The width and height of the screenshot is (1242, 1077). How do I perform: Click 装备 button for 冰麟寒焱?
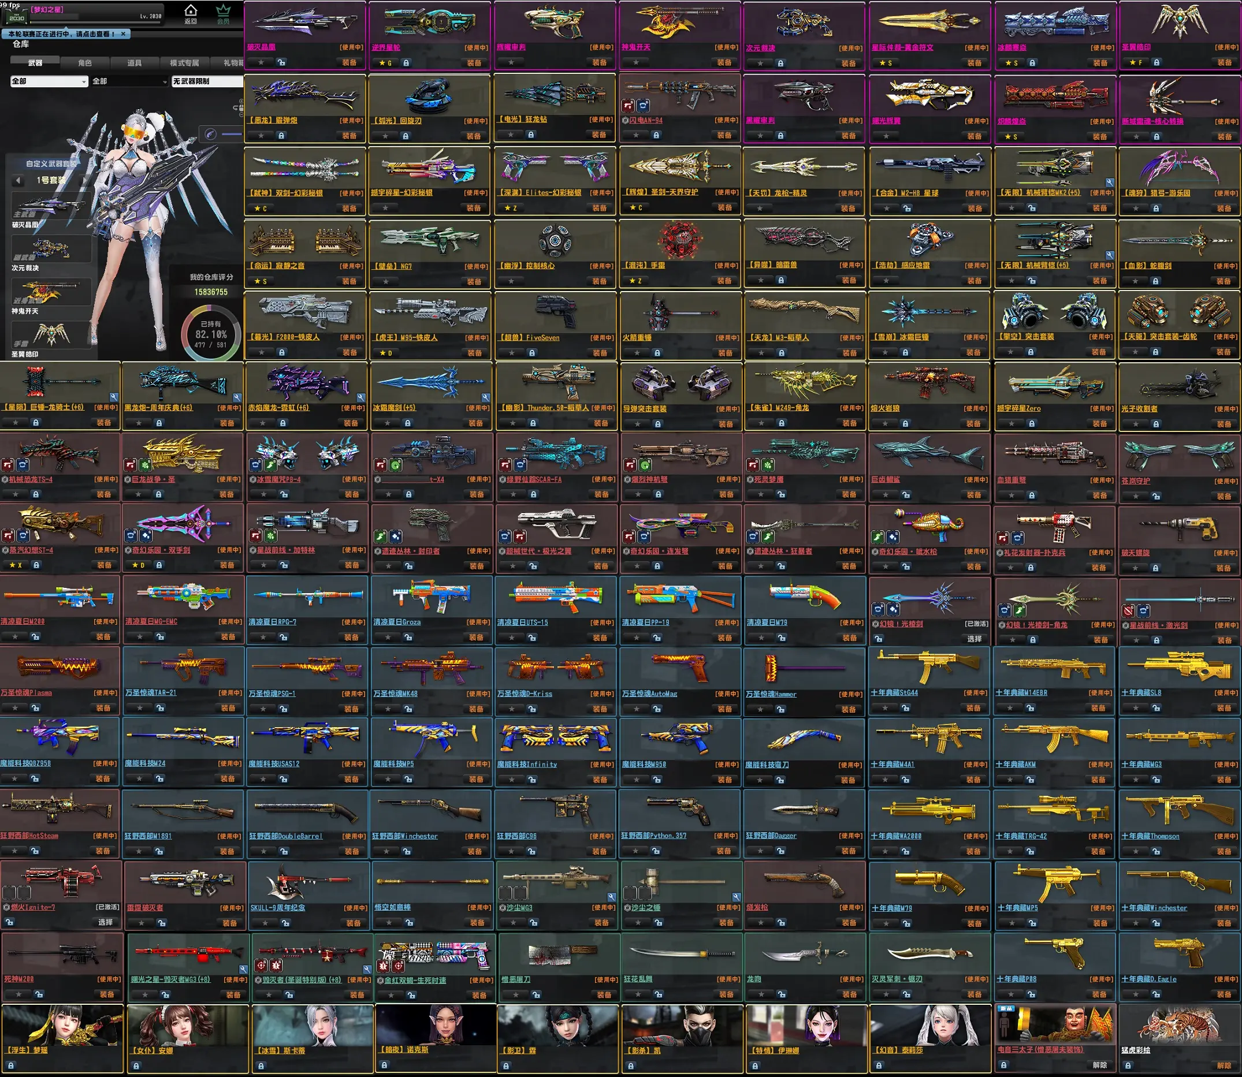coord(1100,62)
